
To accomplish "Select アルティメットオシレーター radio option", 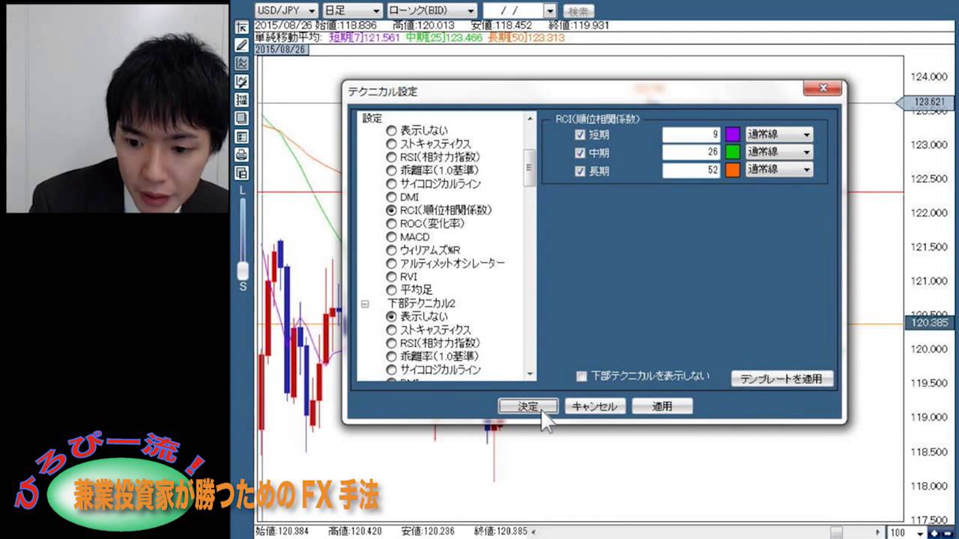I will (391, 264).
